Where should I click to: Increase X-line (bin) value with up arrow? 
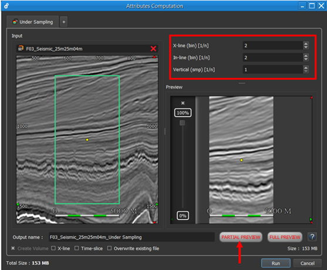click(x=306, y=43)
